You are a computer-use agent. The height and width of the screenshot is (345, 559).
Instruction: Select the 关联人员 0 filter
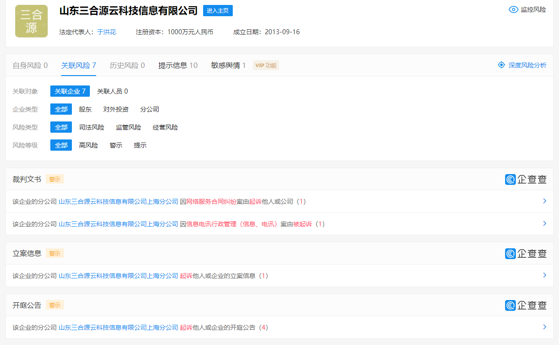click(112, 91)
